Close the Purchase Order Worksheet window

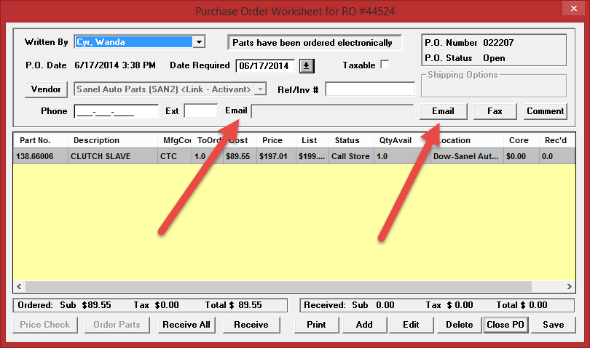pos(573,8)
